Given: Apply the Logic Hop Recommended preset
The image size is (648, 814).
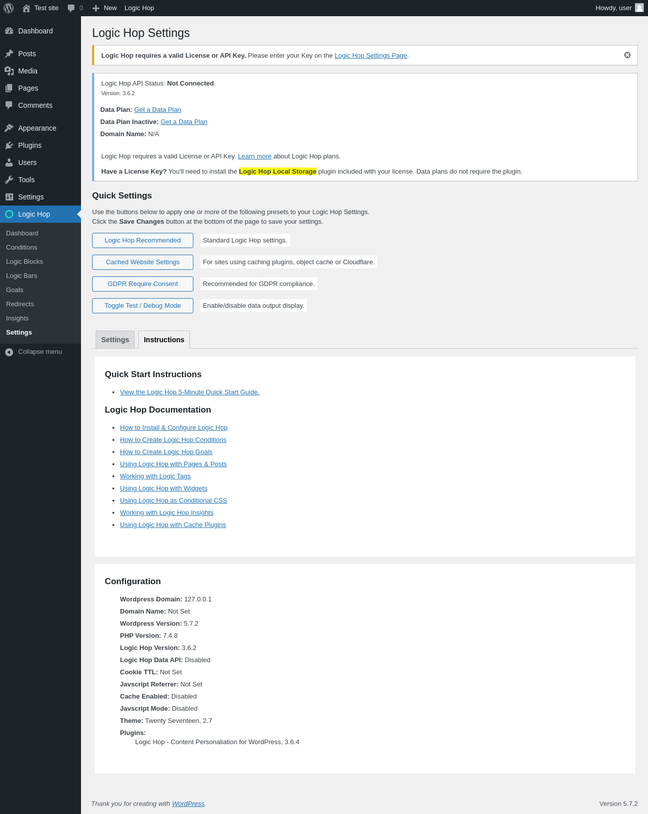Looking at the screenshot, I should click(x=143, y=240).
